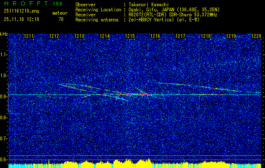Screen dimensions: 265x168
Task: Click the 1218 time marker
Action: tap(206, 36)
